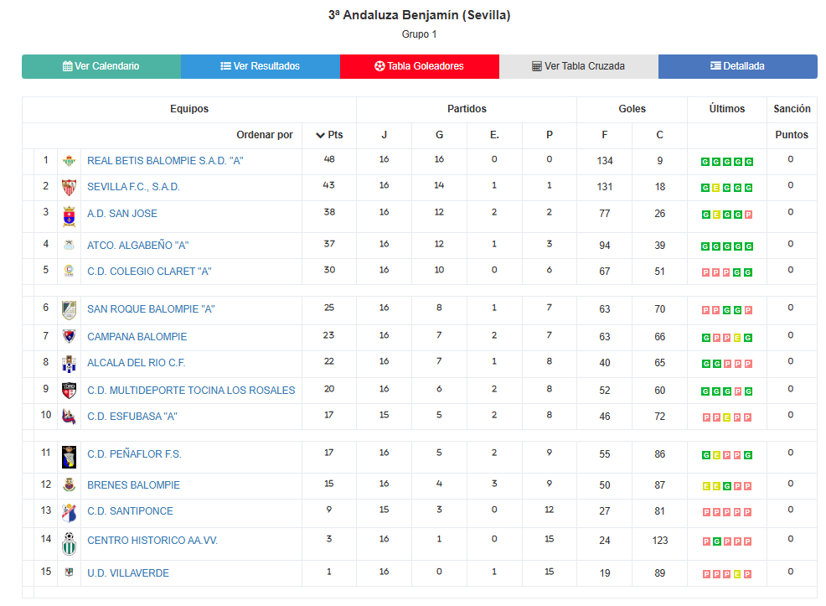This screenshot has width=826, height=606.
Task: Click the Ordenar por label
Action: [x=265, y=135]
